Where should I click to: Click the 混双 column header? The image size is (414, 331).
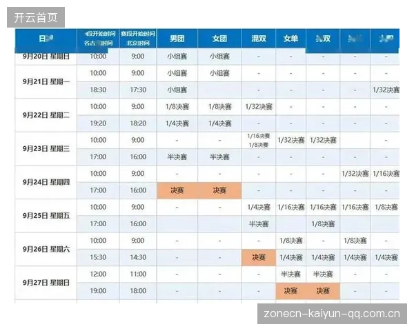click(259, 39)
